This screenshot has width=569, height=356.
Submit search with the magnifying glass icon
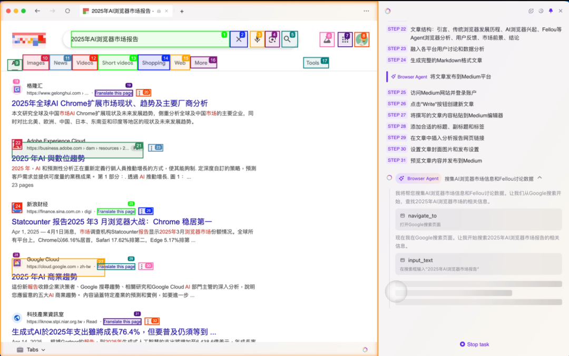(x=289, y=39)
